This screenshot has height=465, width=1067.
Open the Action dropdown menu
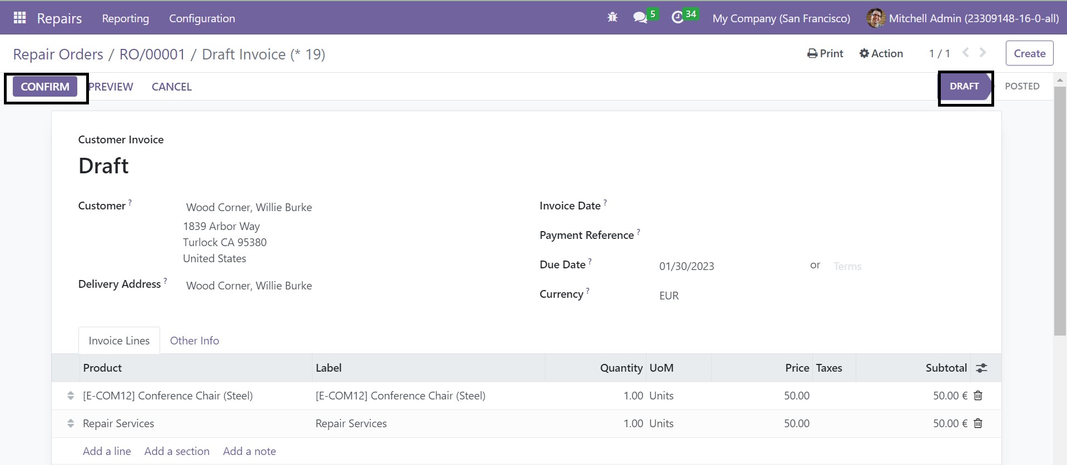pyautogui.click(x=881, y=53)
